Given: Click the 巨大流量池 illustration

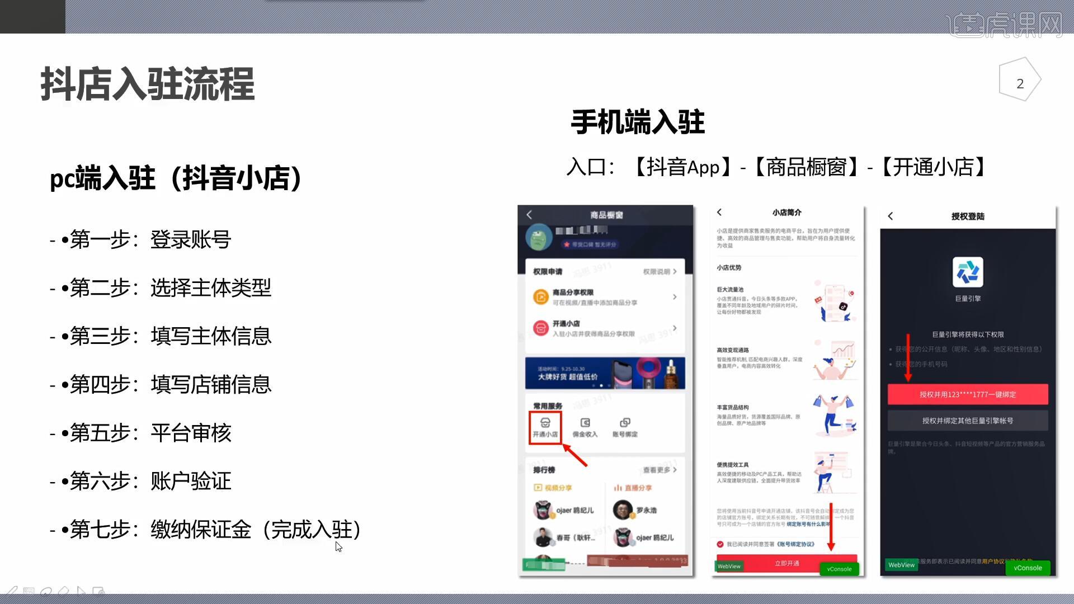Looking at the screenshot, I should coord(835,301).
